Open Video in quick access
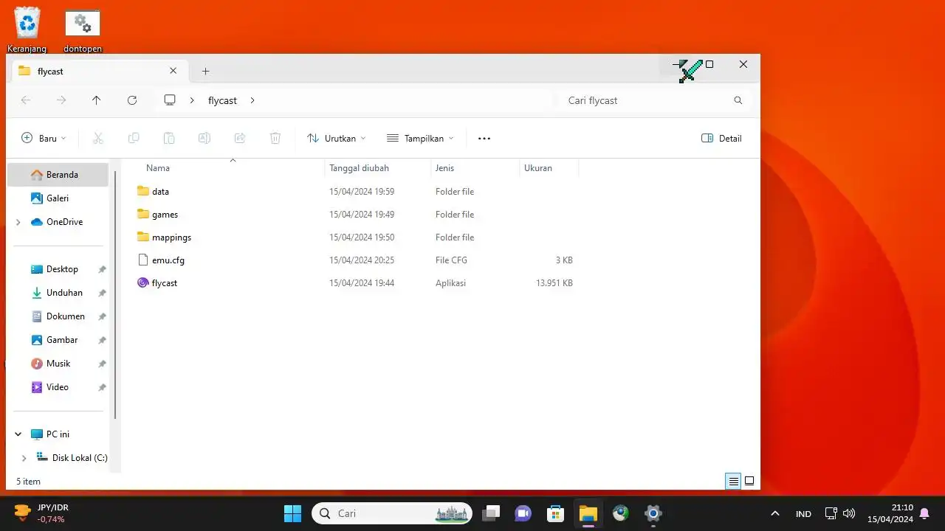Viewport: 945px width, 531px height. (58, 387)
